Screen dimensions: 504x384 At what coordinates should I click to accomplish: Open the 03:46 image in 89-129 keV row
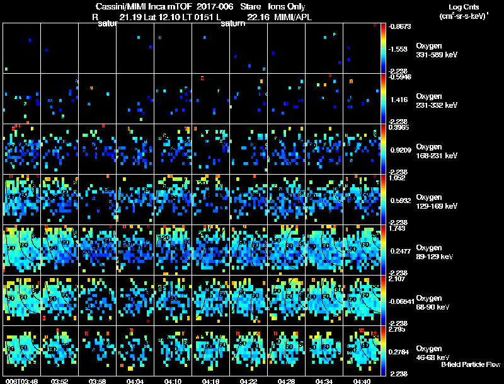click(x=22, y=250)
